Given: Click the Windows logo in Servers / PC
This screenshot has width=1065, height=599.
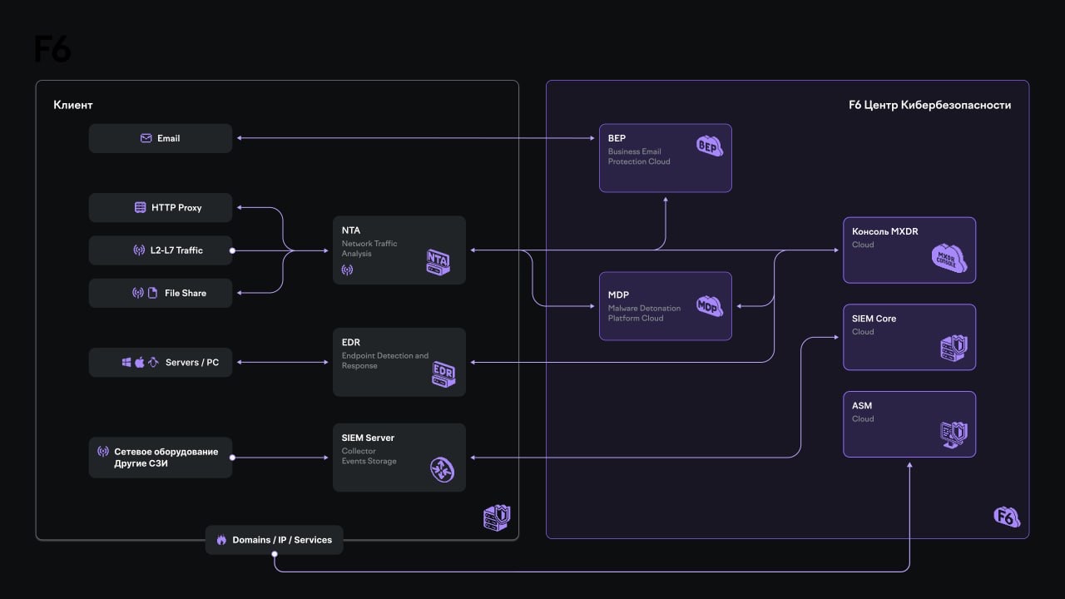Looking at the screenshot, I should pos(127,362).
